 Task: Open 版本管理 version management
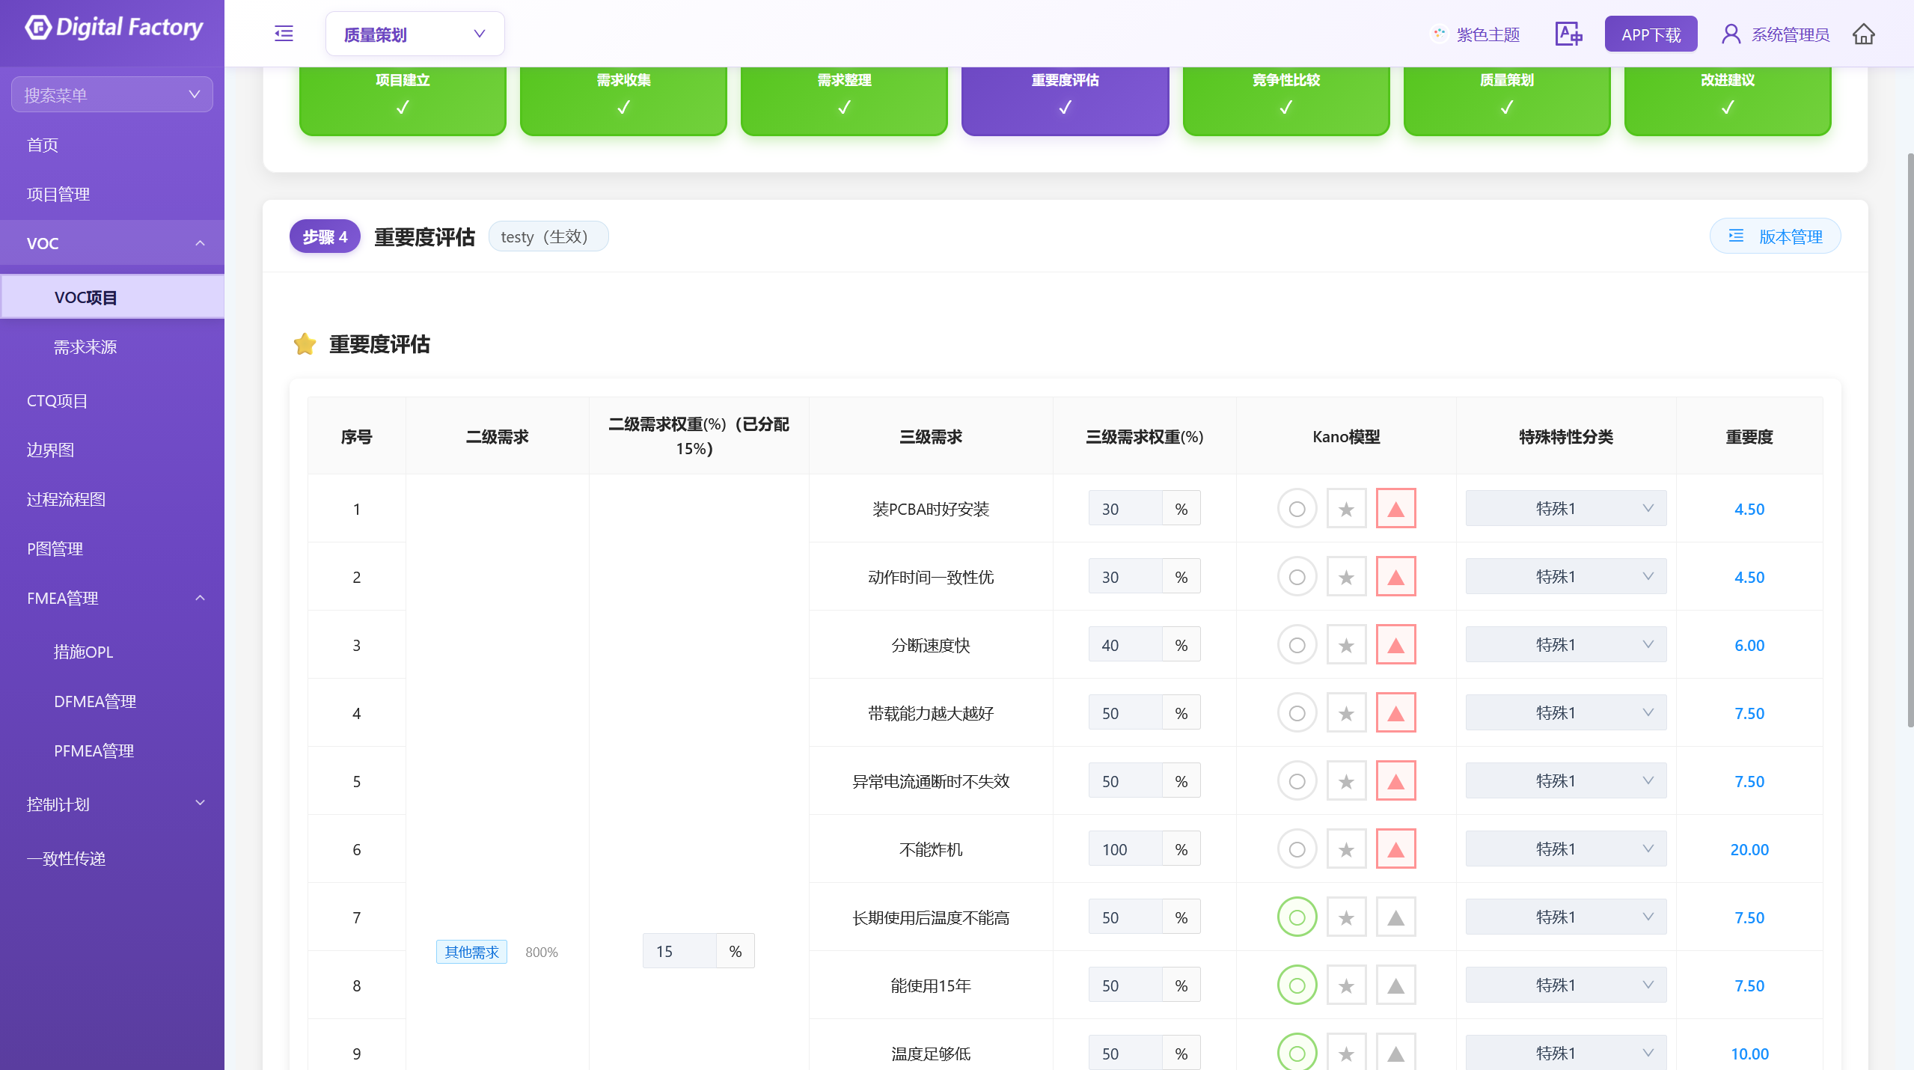1775,236
